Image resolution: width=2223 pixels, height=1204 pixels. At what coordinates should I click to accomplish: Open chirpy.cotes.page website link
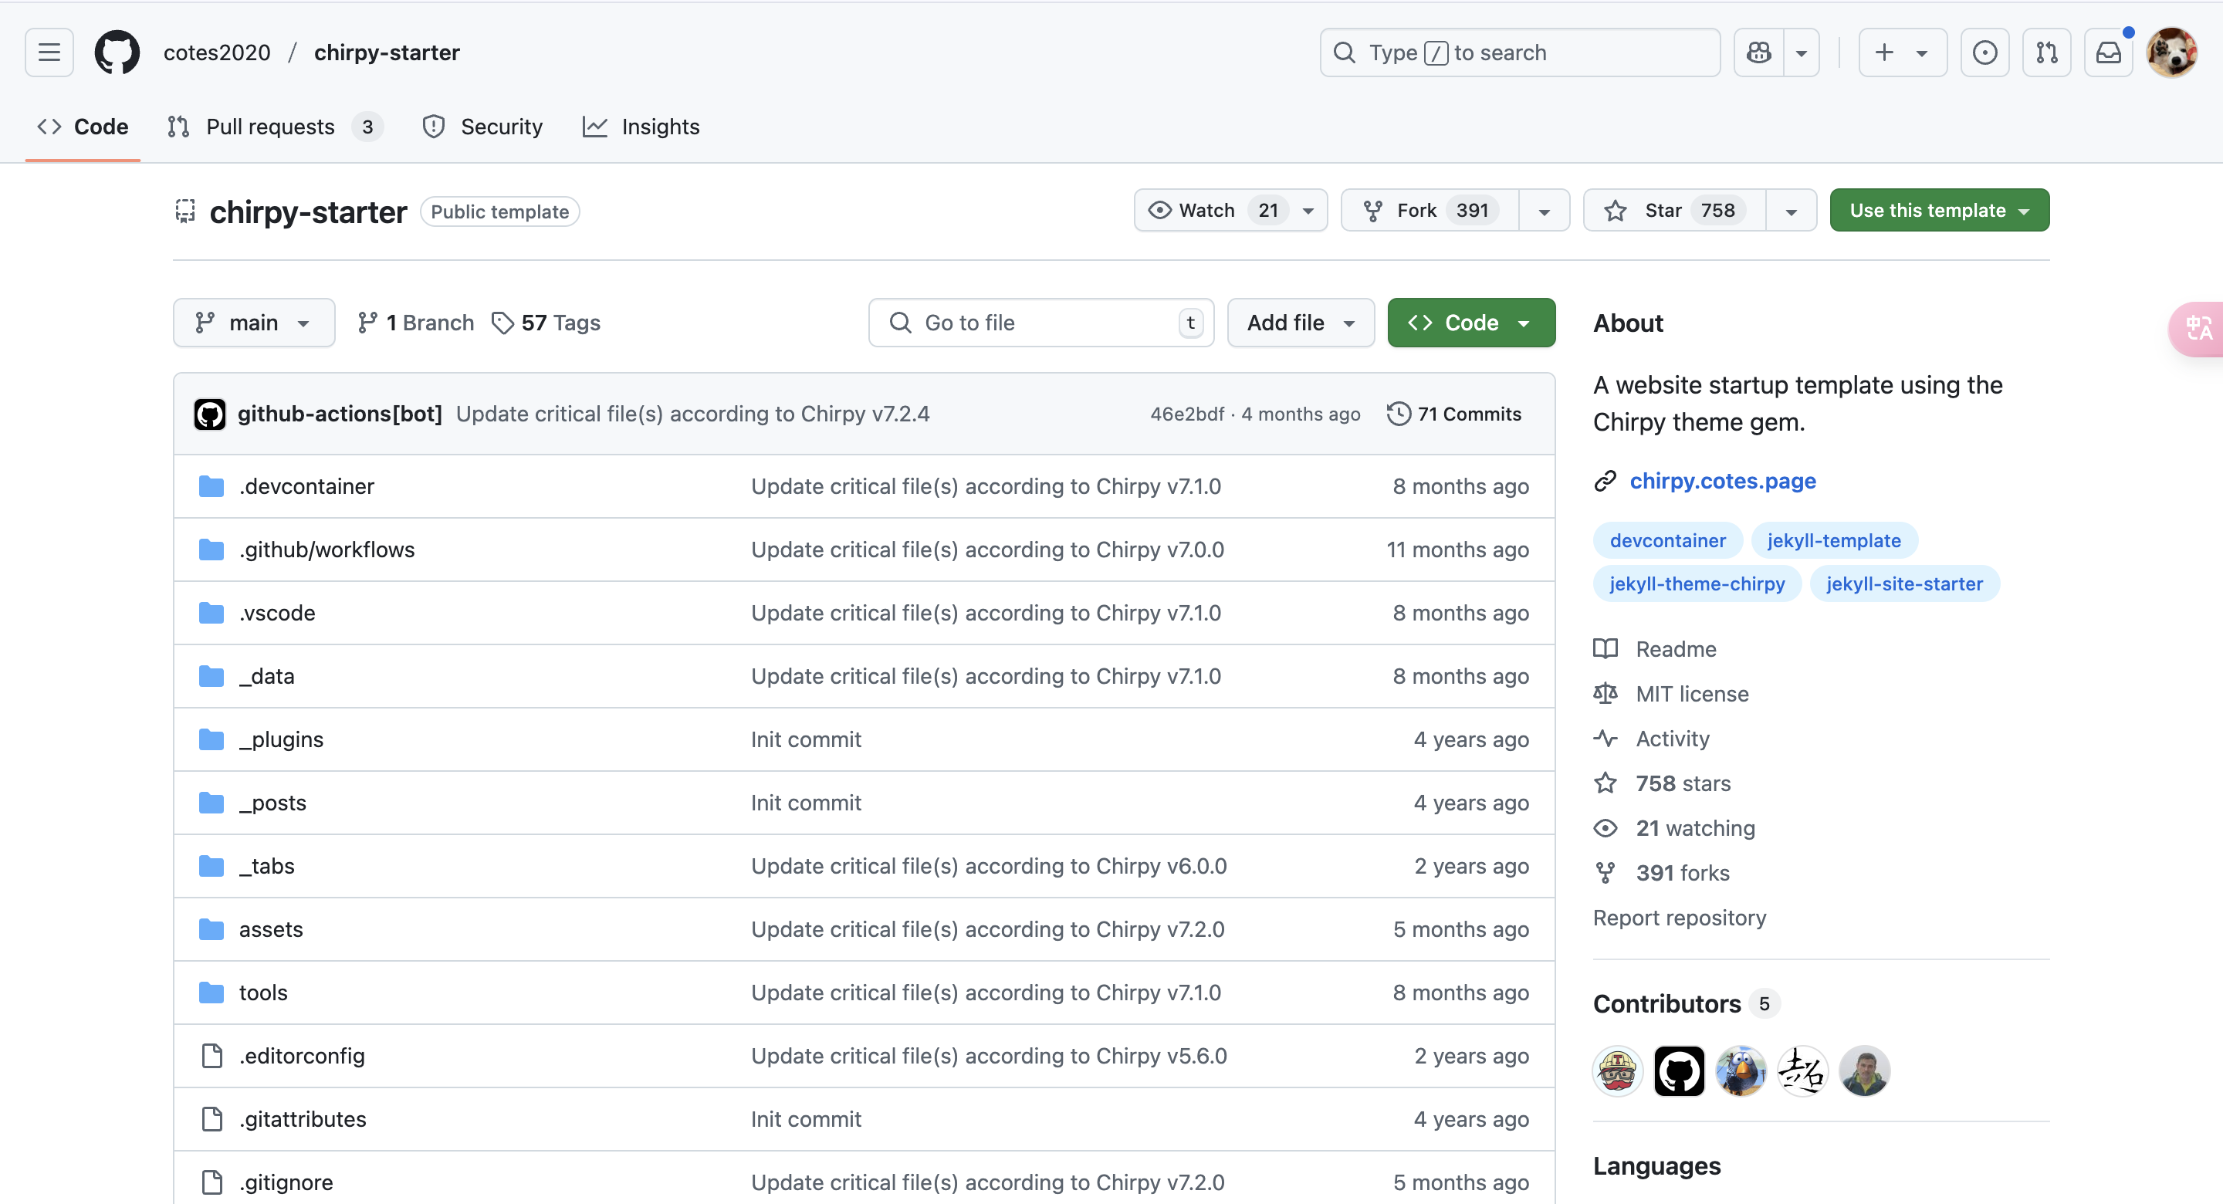[x=1723, y=481]
